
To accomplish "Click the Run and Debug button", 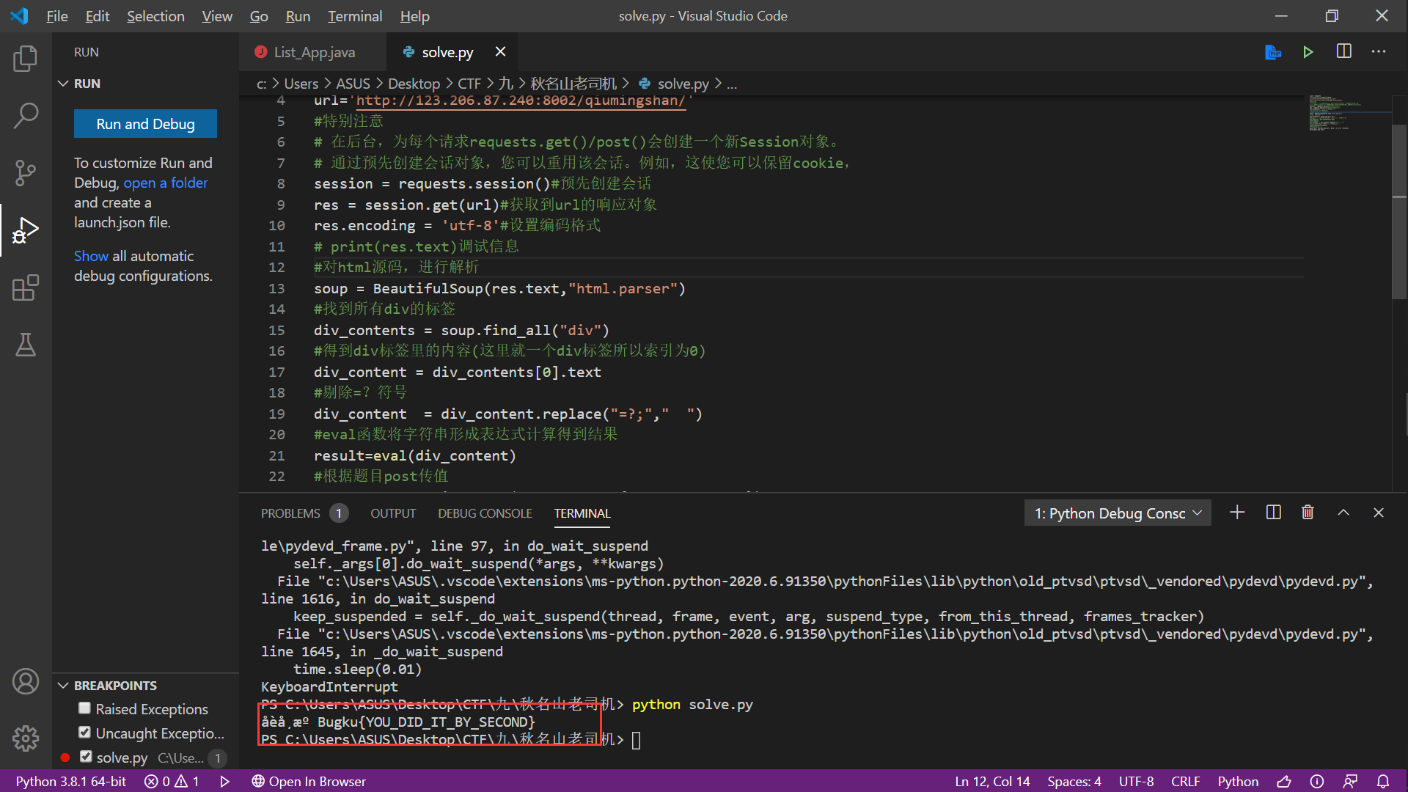I will 145,124.
